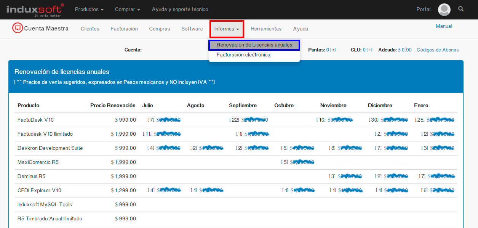Open Códigos de Abonos link
Image resolution: width=478 pixels, height=228 pixels.
(438, 50)
